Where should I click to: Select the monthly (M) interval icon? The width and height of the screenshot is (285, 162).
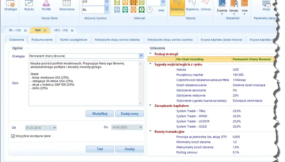pyautogui.click(x=133, y=9)
